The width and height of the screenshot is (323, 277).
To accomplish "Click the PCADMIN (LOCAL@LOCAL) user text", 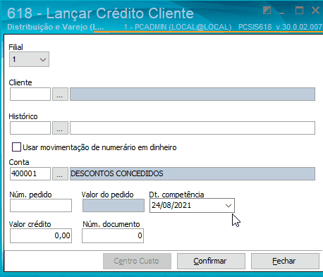I will pos(178,27).
